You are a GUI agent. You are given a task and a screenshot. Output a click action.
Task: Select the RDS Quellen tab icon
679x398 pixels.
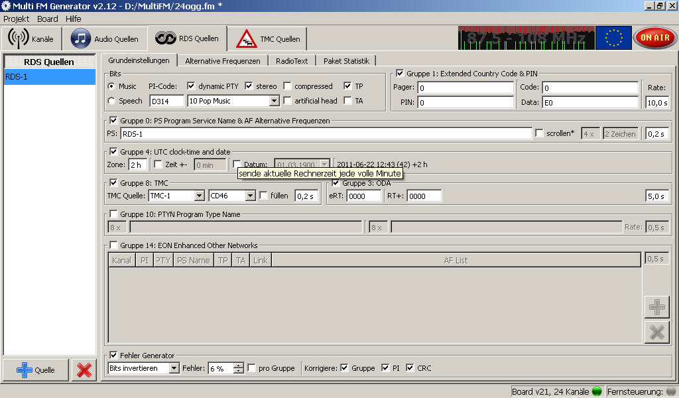[165, 38]
